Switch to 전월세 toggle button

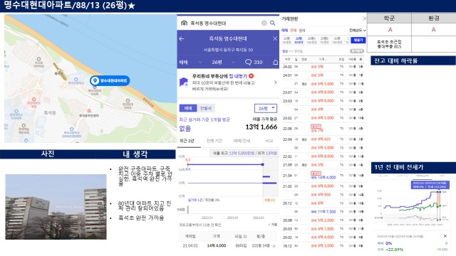tap(206, 108)
